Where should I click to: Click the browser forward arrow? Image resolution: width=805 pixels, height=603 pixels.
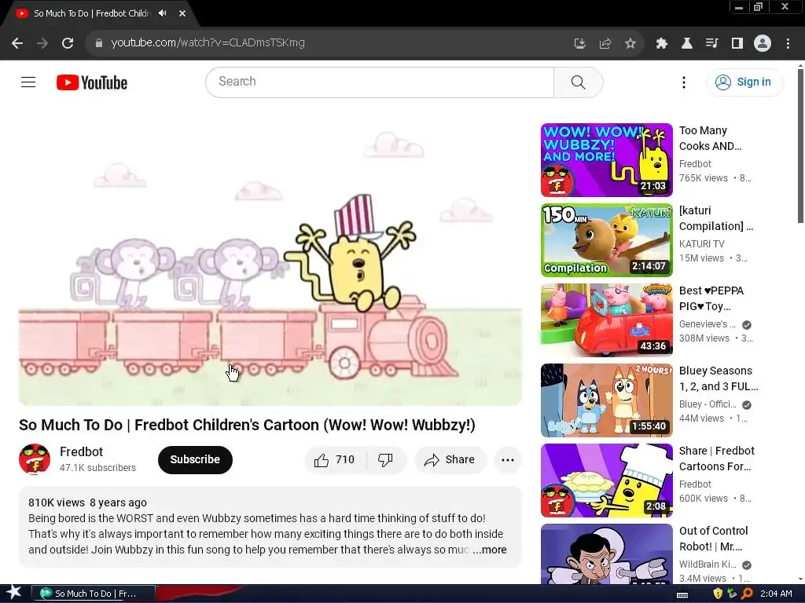click(42, 43)
